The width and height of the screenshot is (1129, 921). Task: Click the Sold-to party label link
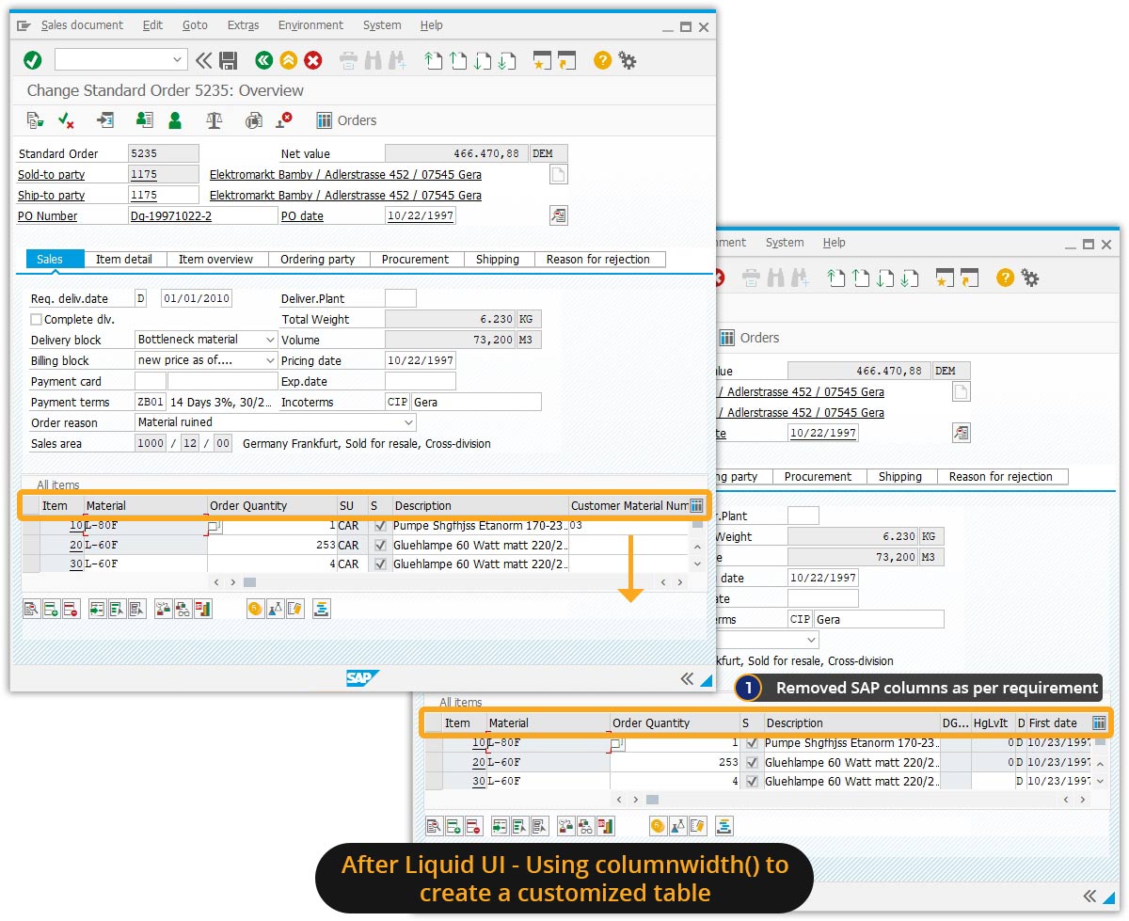tap(52, 175)
